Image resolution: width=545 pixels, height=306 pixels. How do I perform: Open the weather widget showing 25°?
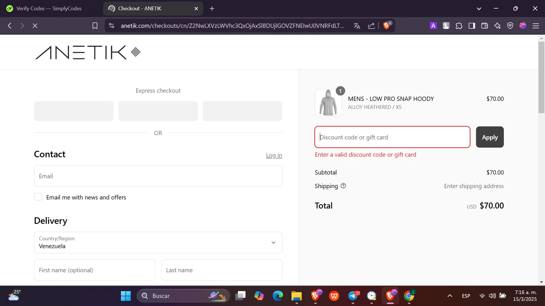click(x=15, y=296)
